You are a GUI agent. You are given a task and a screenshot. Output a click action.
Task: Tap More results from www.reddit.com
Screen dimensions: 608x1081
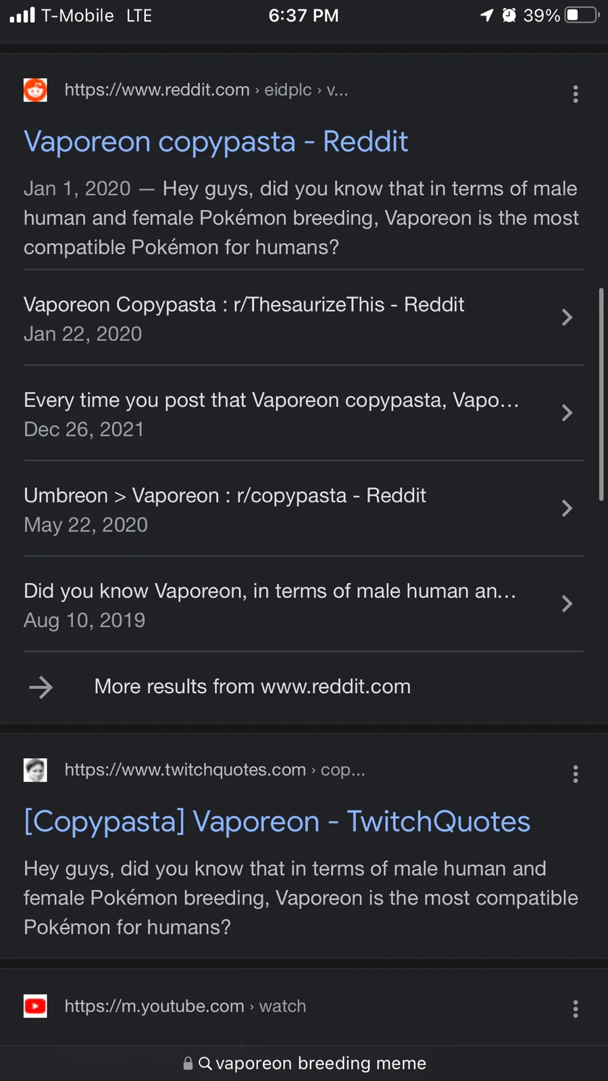252,687
